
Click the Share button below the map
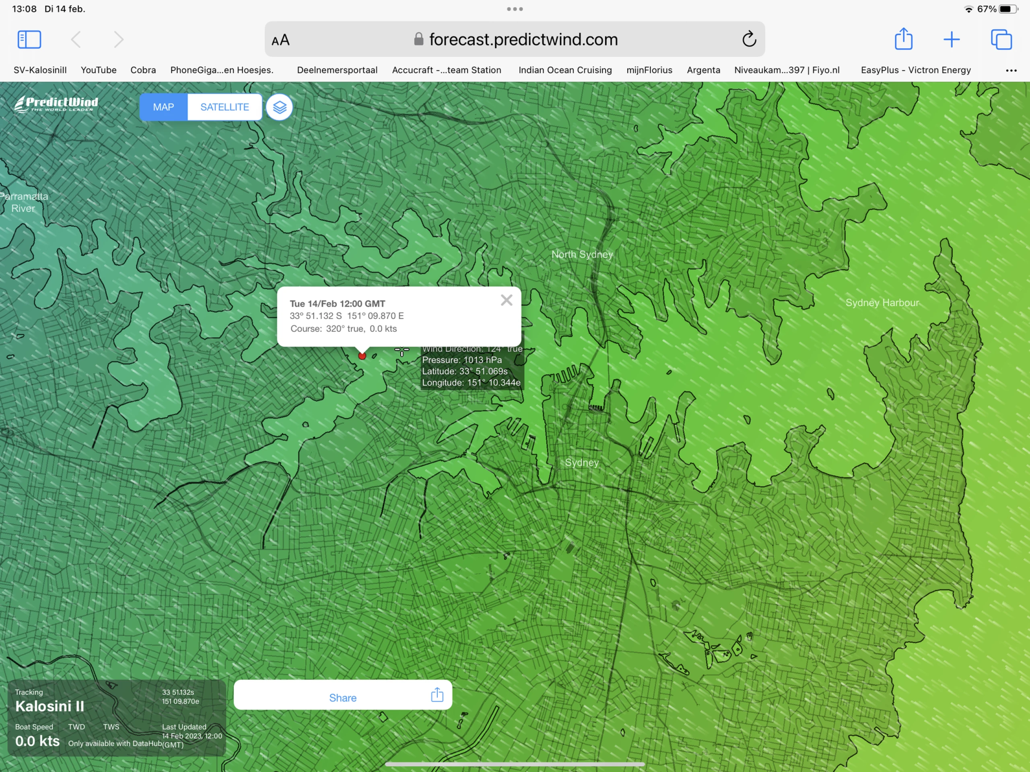[343, 697]
